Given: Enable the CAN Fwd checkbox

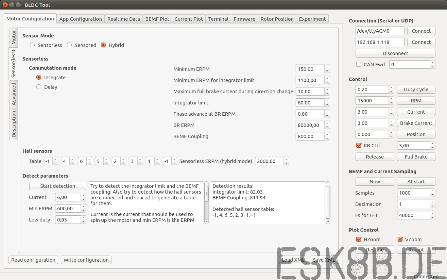Looking at the screenshot, I should (359, 64).
